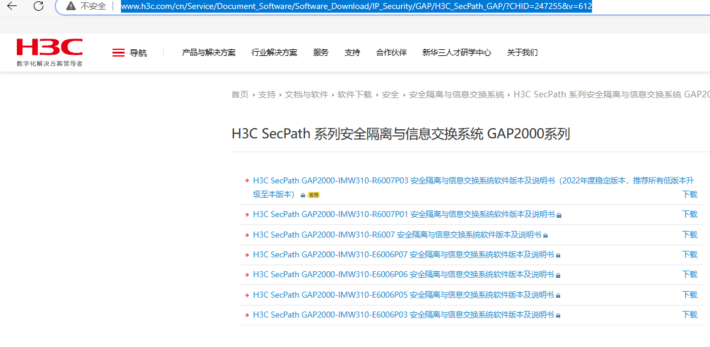Click the lock icon after E6006P06 entry
This screenshot has width=710, height=347.
[558, 275]
